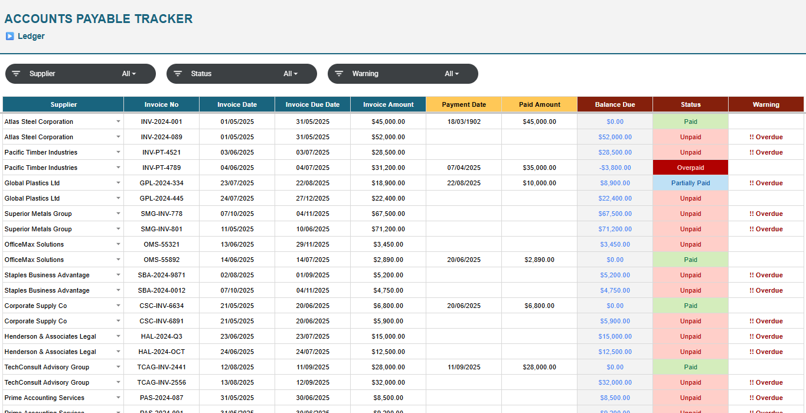Expand supplier dropdown arrow for TechConsult TCAG-INV-2441 row
This screenshot has height=413, width=806.
click(x=118, y=367)
